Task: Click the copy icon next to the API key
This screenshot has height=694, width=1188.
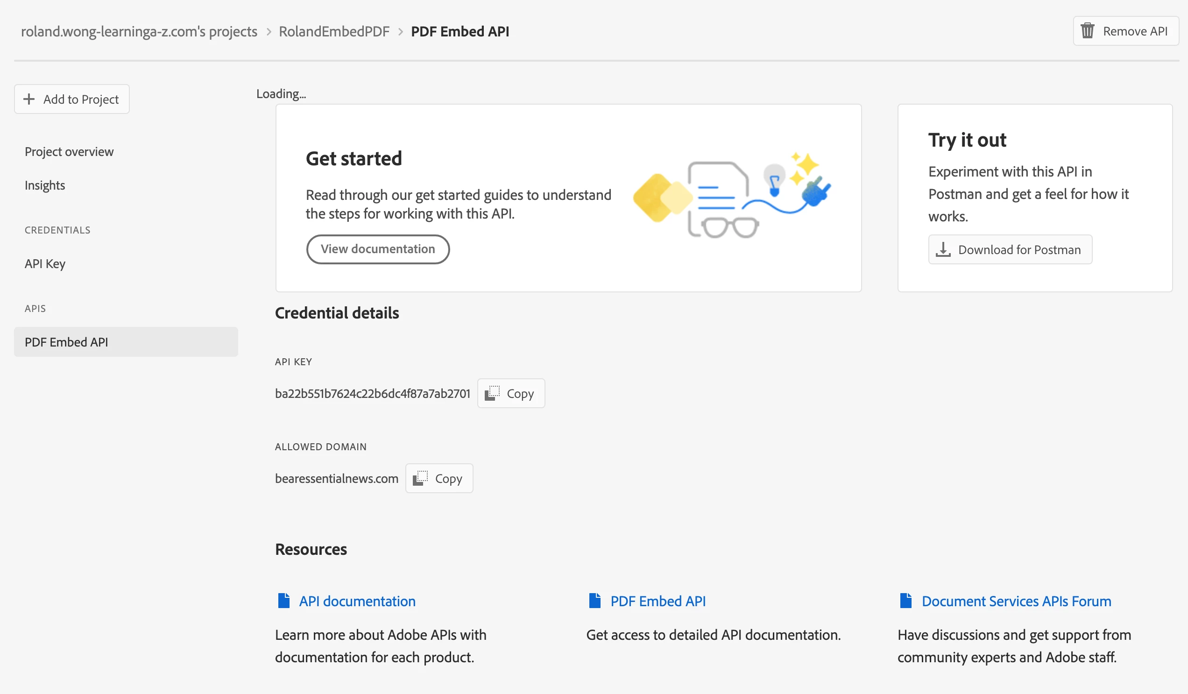Action: (x=492, y=393)
